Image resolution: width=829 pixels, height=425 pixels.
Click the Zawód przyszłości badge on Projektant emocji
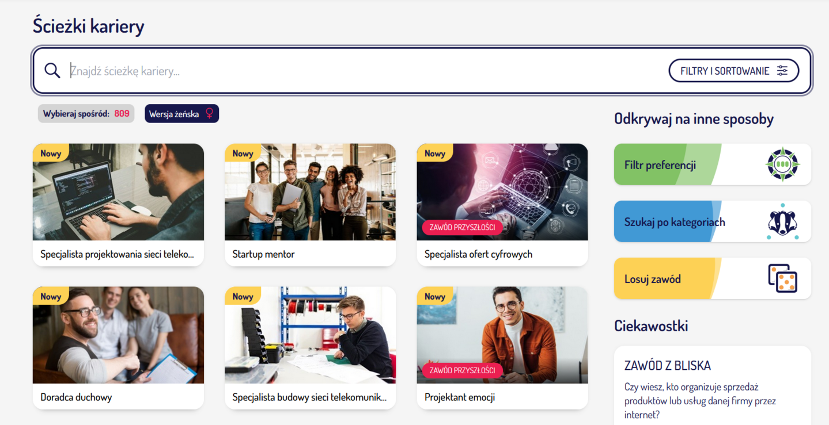click(x=463, y=370)
